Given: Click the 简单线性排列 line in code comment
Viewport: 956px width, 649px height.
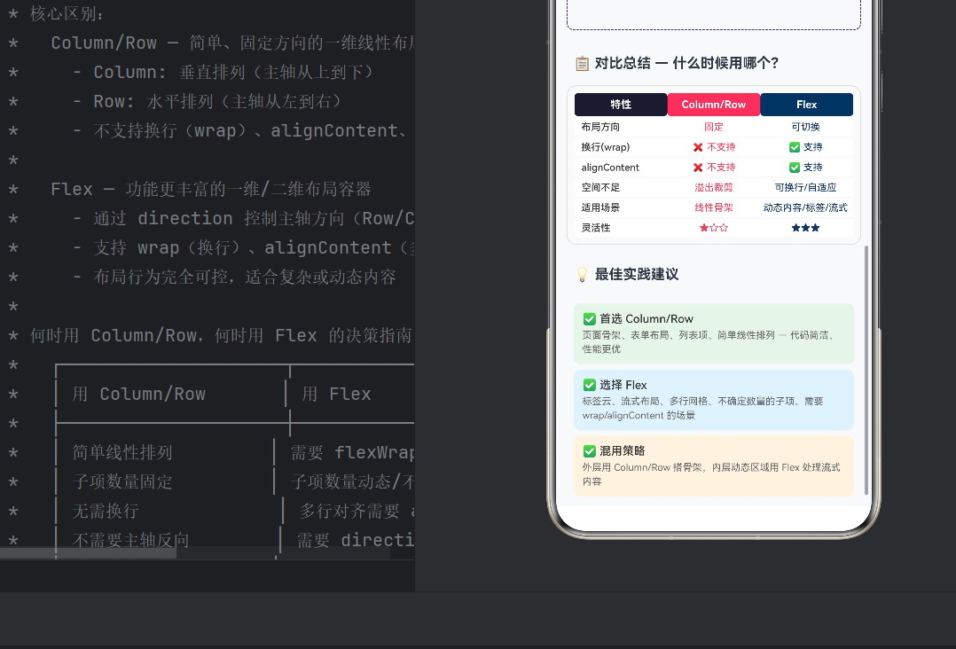Looking at the screenshot, I should [122, 452].
